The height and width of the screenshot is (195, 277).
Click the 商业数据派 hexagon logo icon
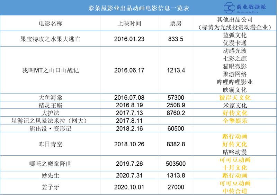(229, 8)
